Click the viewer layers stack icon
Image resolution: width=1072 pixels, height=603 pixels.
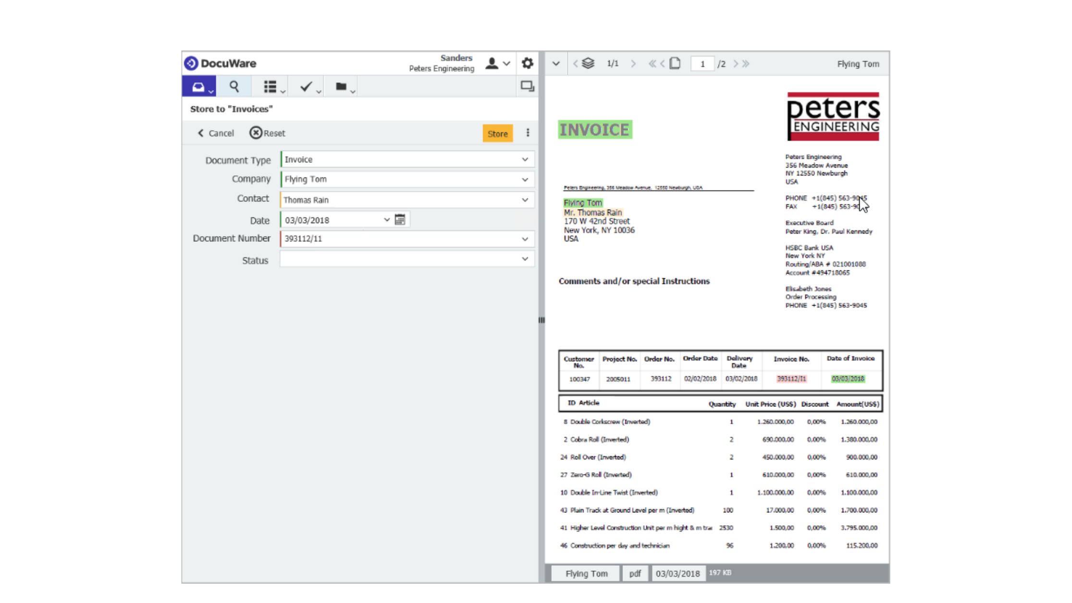[588, 63]
